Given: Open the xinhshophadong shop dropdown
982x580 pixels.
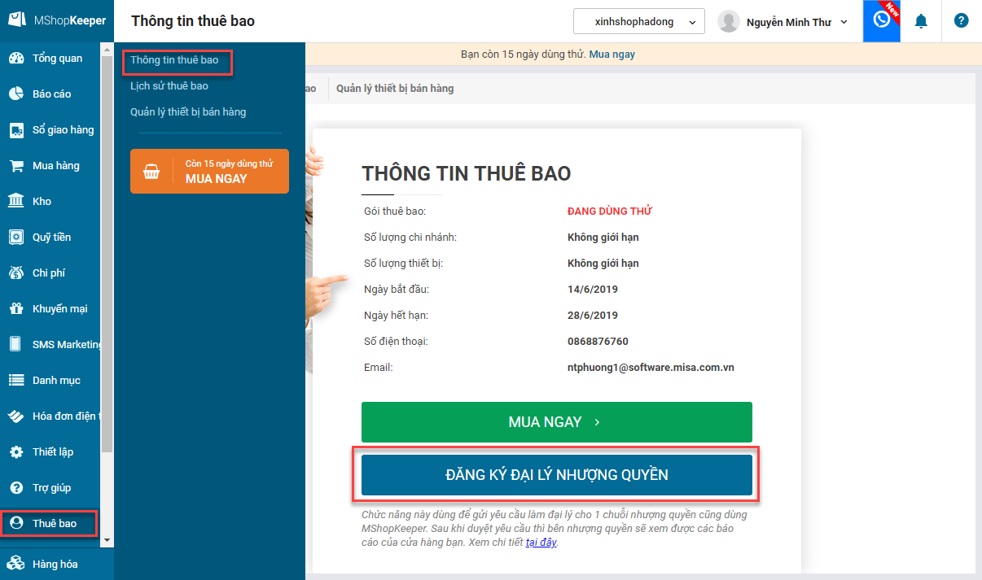Looking at the screenshot, I should pos(639,22).
